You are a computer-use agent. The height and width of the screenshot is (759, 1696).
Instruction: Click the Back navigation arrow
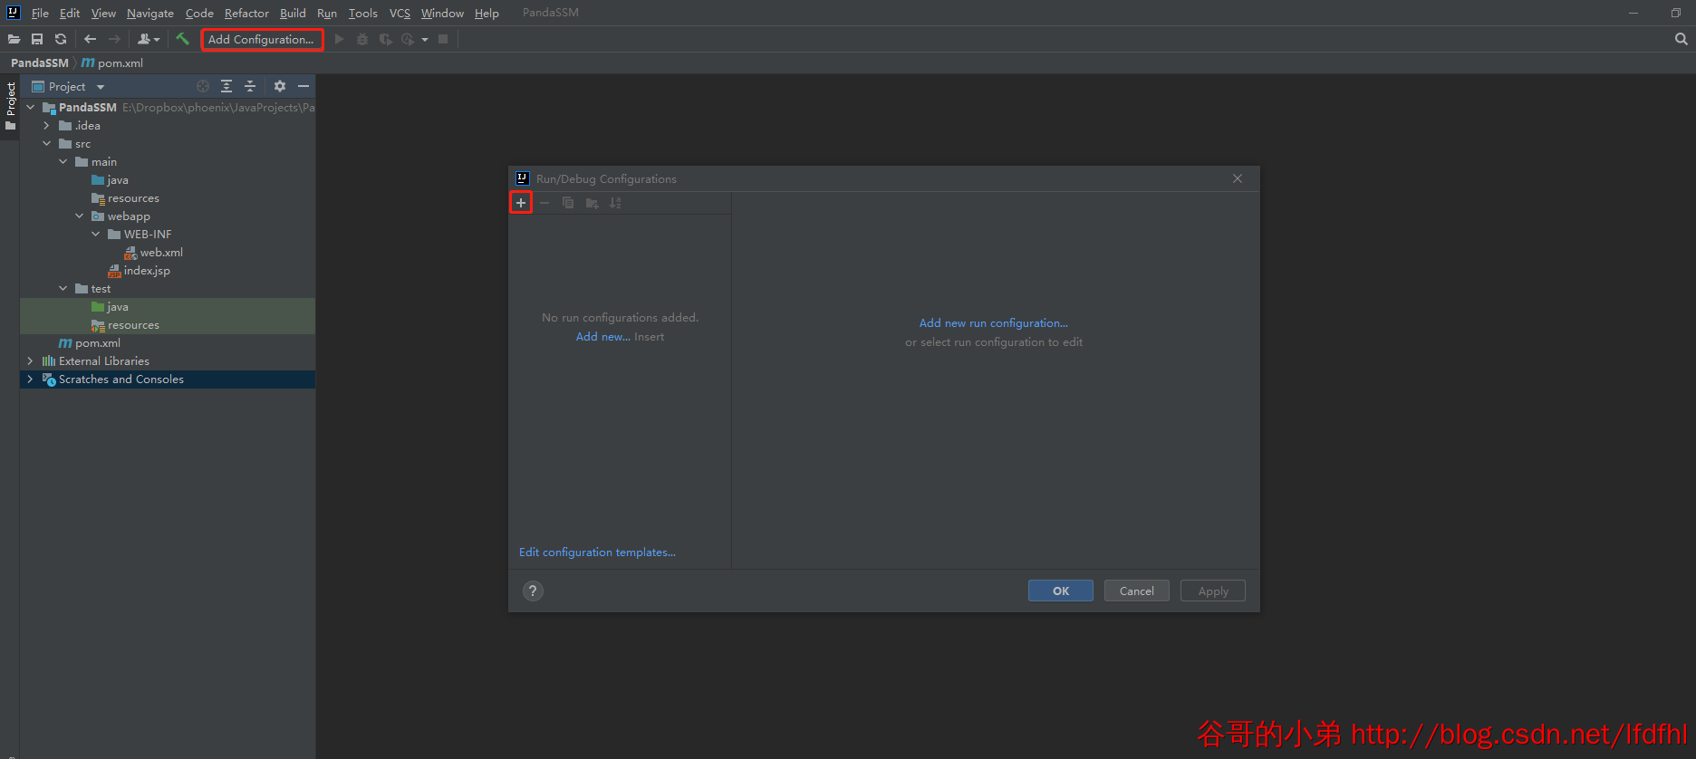coord(90,39)
